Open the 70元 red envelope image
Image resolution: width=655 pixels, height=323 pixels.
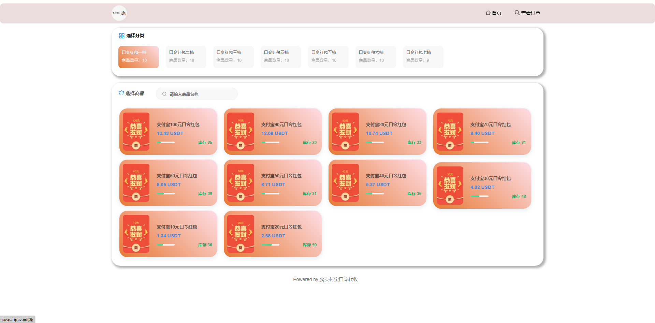[x=450, y=132]
